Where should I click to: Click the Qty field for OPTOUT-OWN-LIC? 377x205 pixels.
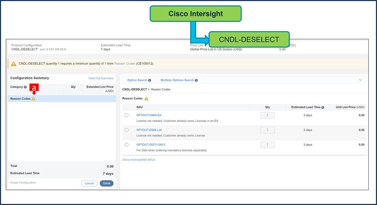(268, 130)
